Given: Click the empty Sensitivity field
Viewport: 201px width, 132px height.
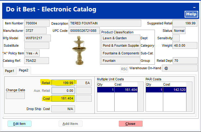Looking at the screenshot, I should (176, 38).
